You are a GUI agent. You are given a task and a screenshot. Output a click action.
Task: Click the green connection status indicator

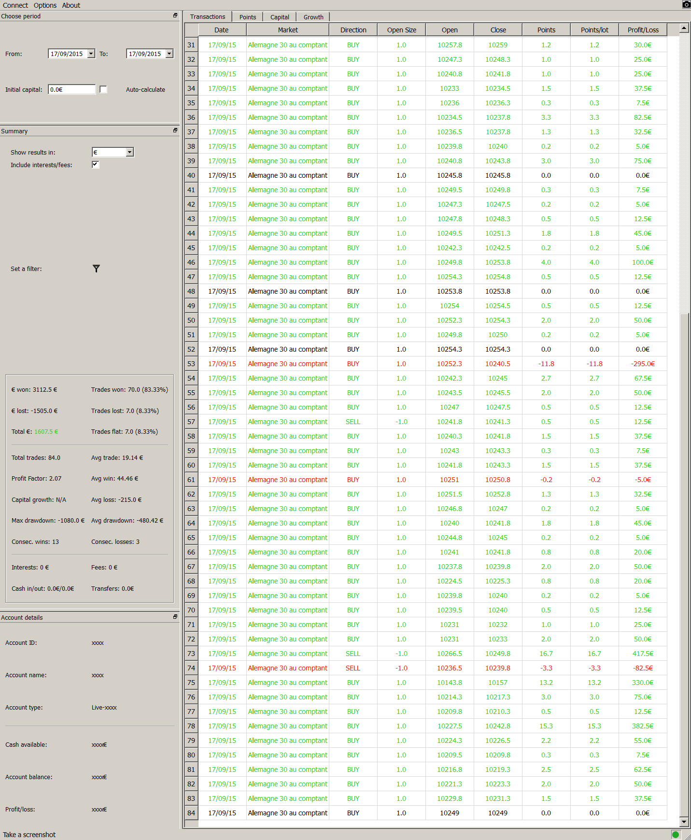[675, 834]
